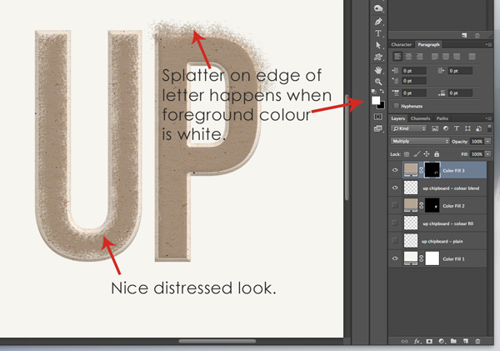Switch to the Channels tab

420,118
